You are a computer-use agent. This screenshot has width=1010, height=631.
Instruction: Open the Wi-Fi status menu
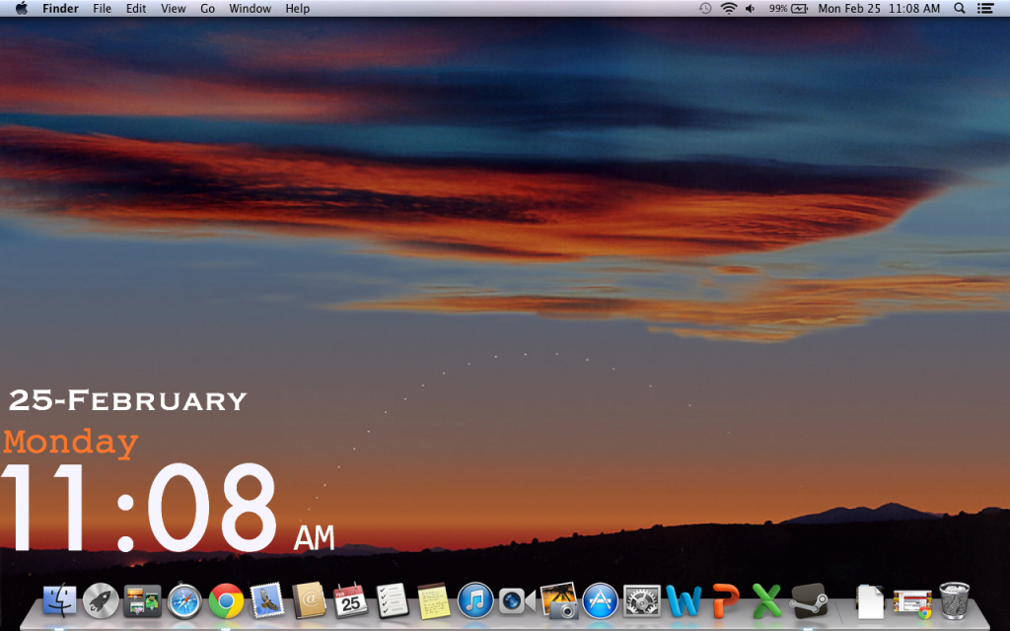point(729,8)
